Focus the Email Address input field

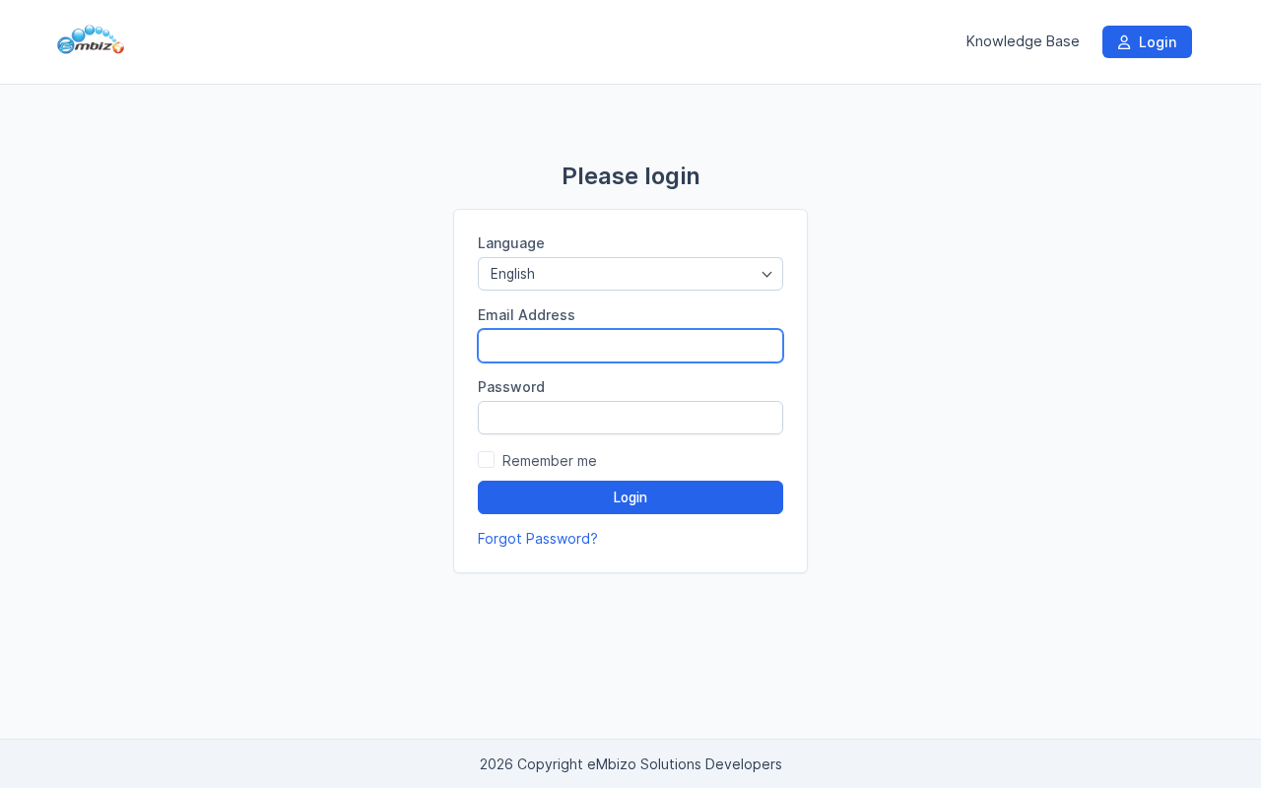(630, 346)
